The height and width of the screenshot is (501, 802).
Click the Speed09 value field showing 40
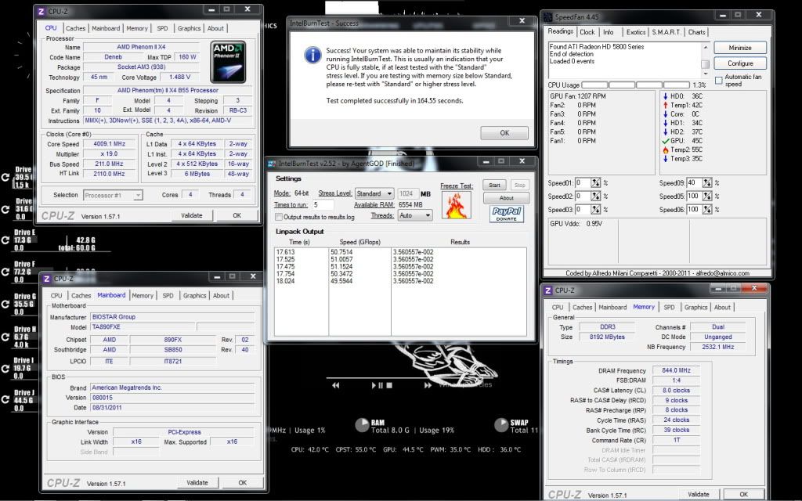tap(694, 182)
